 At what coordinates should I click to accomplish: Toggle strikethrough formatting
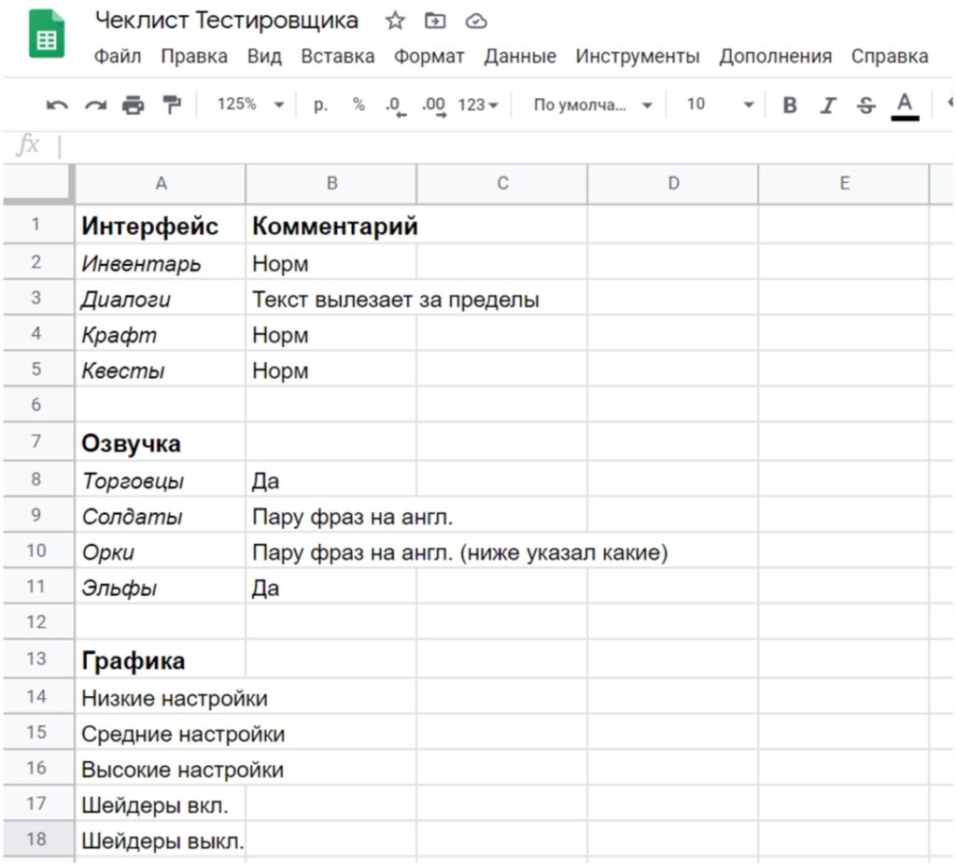[865, 105]
